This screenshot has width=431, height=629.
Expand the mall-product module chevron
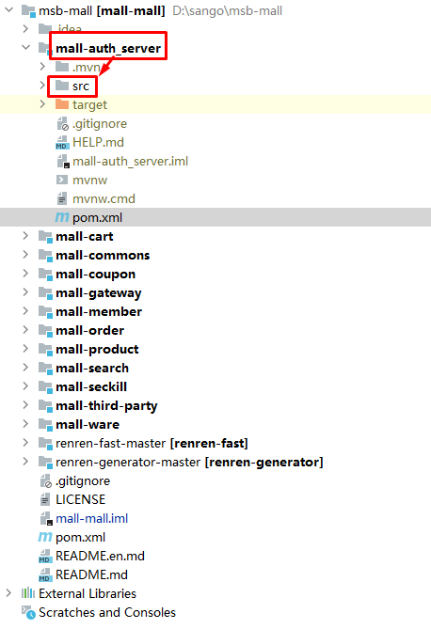[25, 349]
